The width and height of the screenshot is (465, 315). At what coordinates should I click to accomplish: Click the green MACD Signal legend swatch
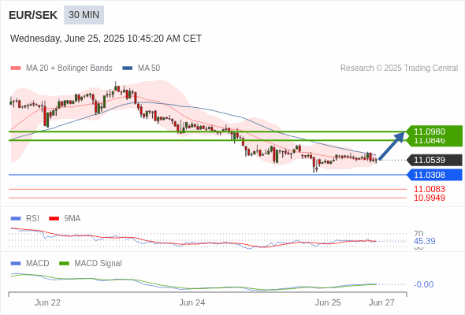[64, 264]
